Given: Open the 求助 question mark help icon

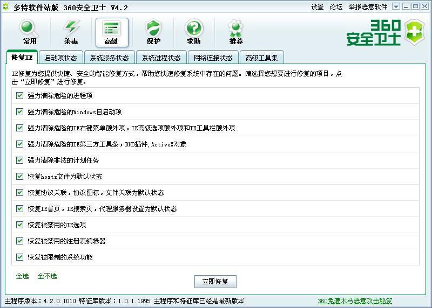Looking at the screenshot, I should (194, 32).
